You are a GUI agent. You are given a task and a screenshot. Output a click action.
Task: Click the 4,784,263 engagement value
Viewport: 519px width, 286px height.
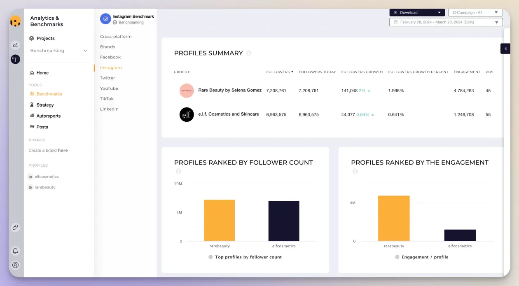(x=464, y=91)
